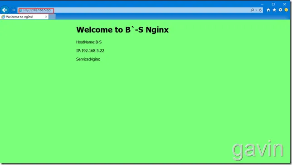Screen dimensions: 292x165
Task: Expand the address bar dropdown arrow
Action: click(256, 10)
